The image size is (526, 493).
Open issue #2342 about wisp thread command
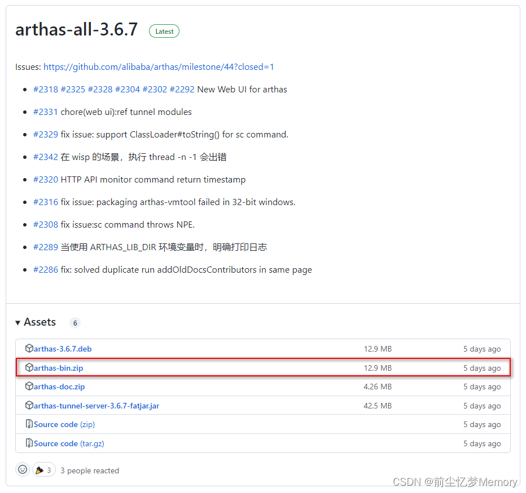pyautogui.click(x=46, y=157)
